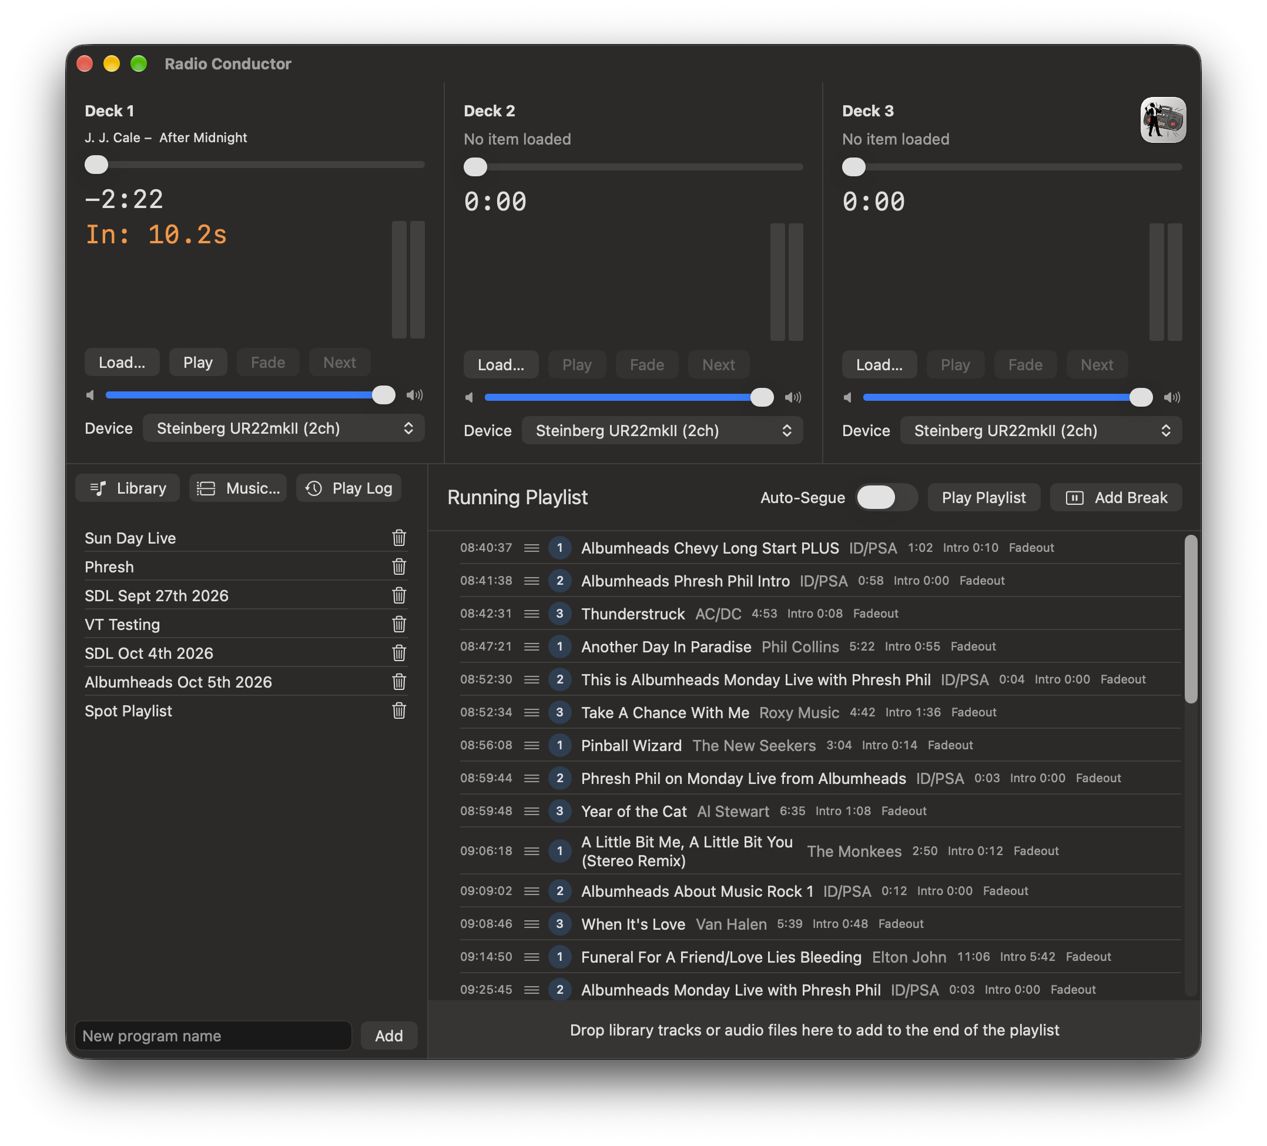Expand Deck 3 output Device menu
The height and width of the screenshot is (1146, 1267).
(x=1040, y=431)
